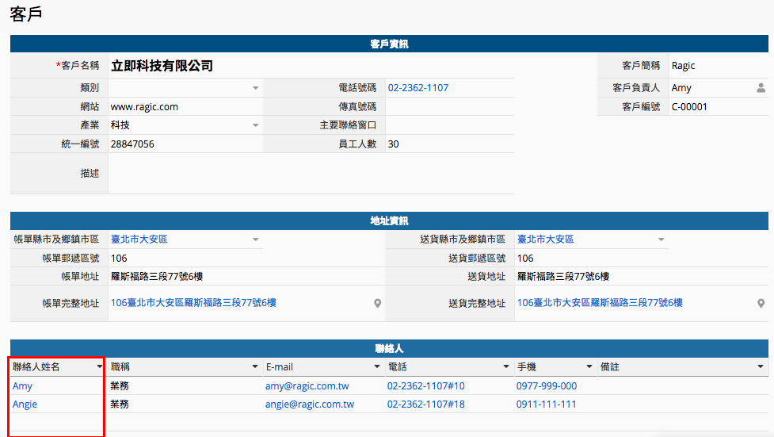Click phone number 02-2362-1107 link
Image resolution: width=774 pixels, height=437 pixels.
point(418,88)
